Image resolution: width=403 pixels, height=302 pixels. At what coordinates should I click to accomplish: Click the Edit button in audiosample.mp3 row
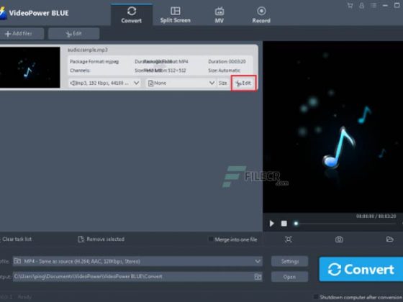244,83
